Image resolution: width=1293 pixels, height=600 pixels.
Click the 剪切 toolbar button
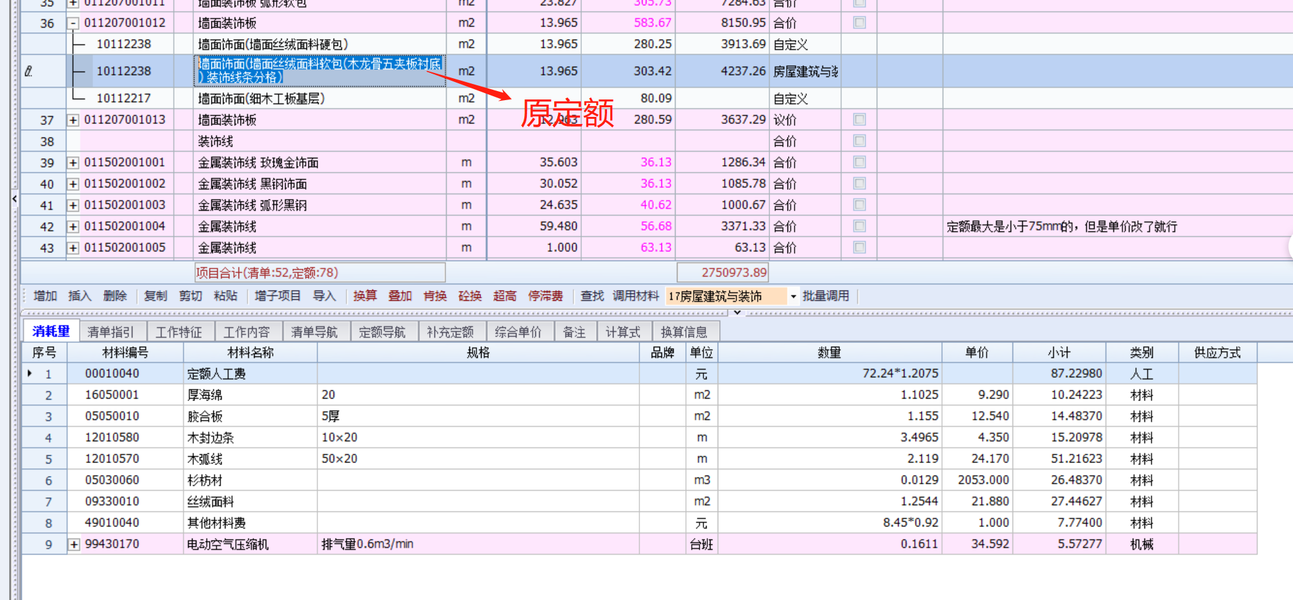pos(191,296)
